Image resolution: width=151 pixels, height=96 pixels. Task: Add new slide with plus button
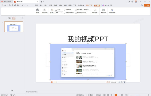pyautogui.click(x=12, y=91)
